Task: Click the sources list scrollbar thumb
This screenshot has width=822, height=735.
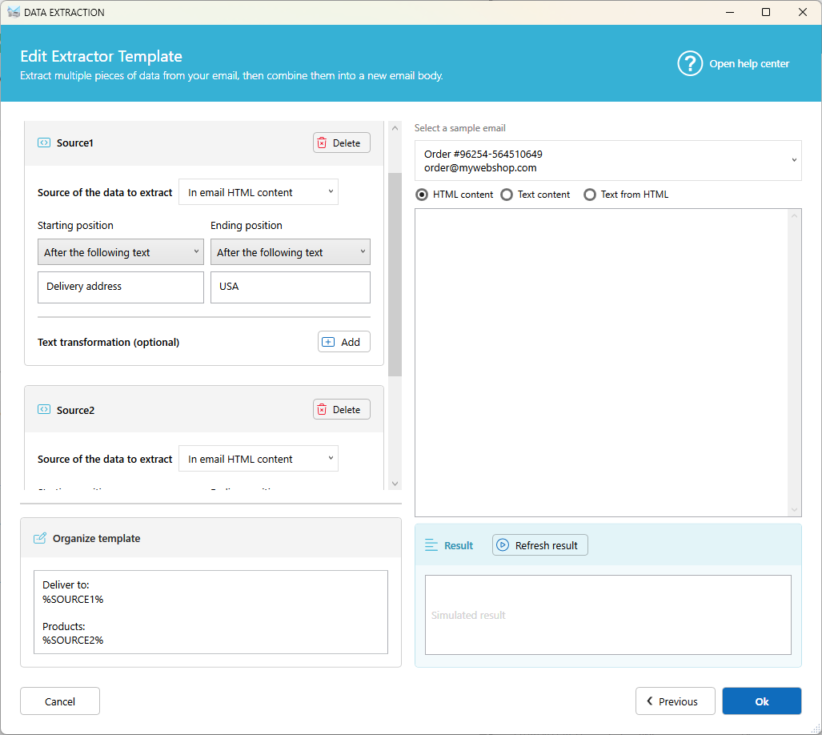Action: click(x=395, y=274)
